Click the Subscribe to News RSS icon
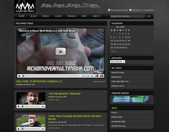Screen dimensions: 169x132 tap(109, 10)
